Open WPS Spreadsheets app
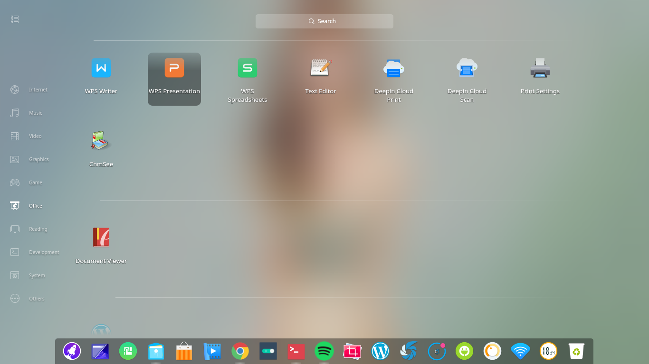 pos(248,68)
